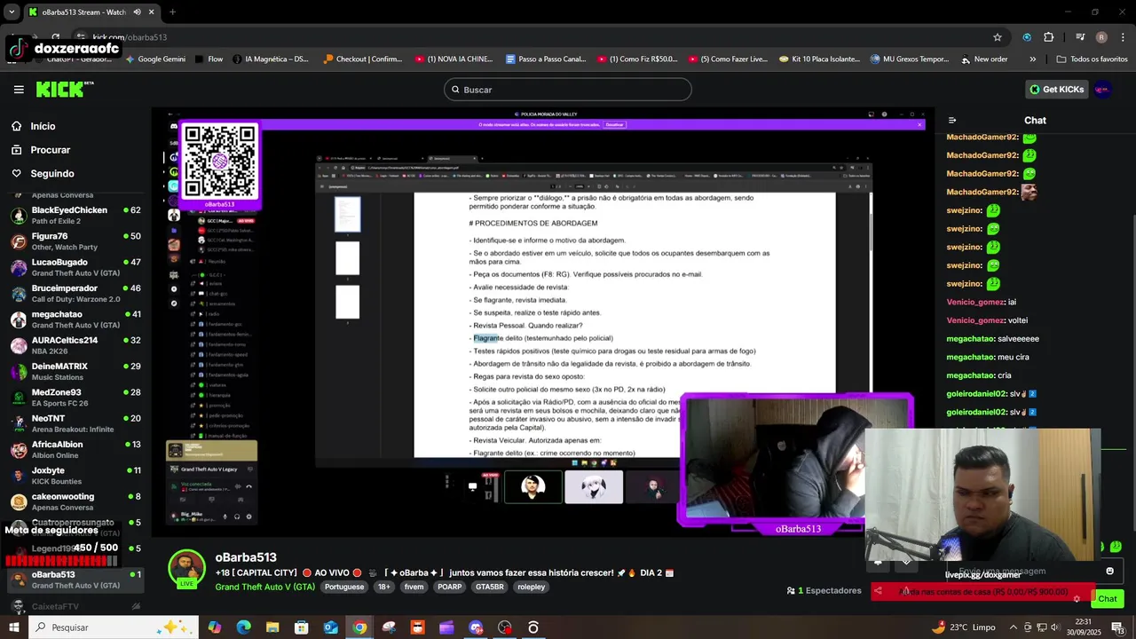The height and width of the screenshot is (639, 1136).
Task: Open Kit 10 Placa Isolante bookmark
Action: (819, 59)
